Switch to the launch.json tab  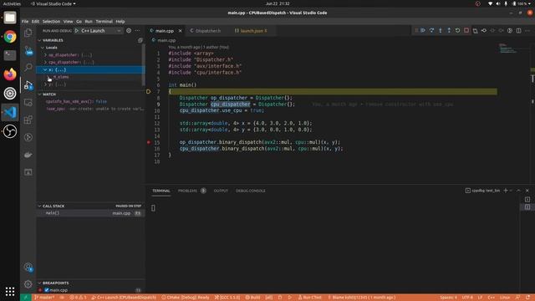pyautogui.click(x=251, y=31)
